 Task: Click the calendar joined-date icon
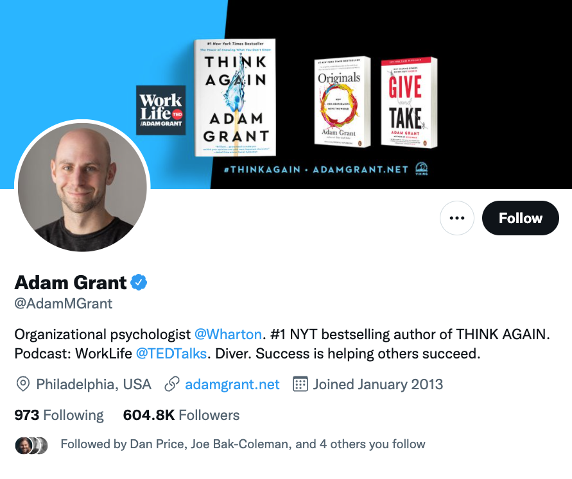300,384
